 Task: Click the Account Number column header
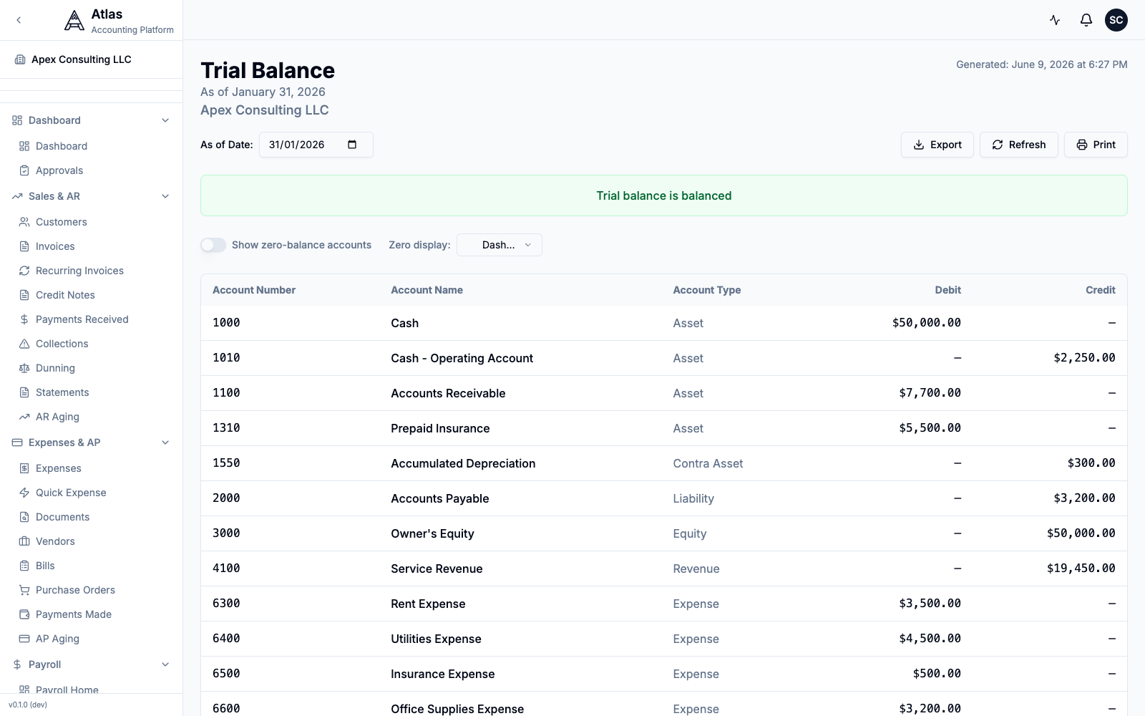(x=254, y=290)
